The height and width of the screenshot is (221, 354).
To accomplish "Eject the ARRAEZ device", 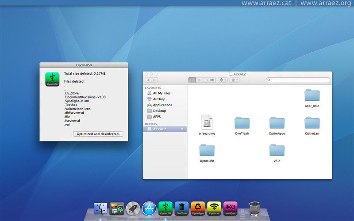I will (182, 129).
